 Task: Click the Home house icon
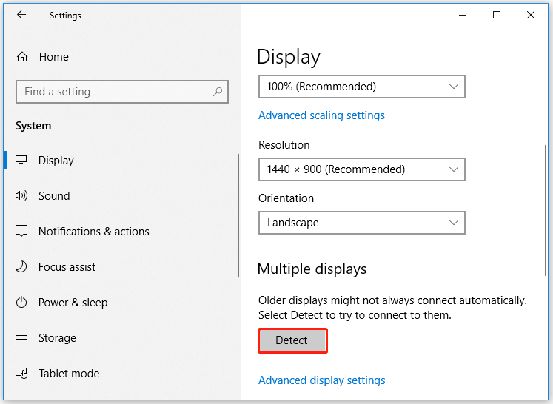click(22, 56)
